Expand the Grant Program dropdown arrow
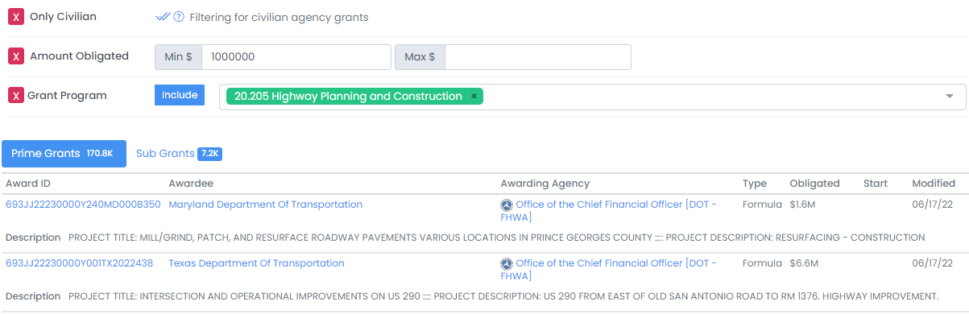969x314 pixels. click(949, 97)
